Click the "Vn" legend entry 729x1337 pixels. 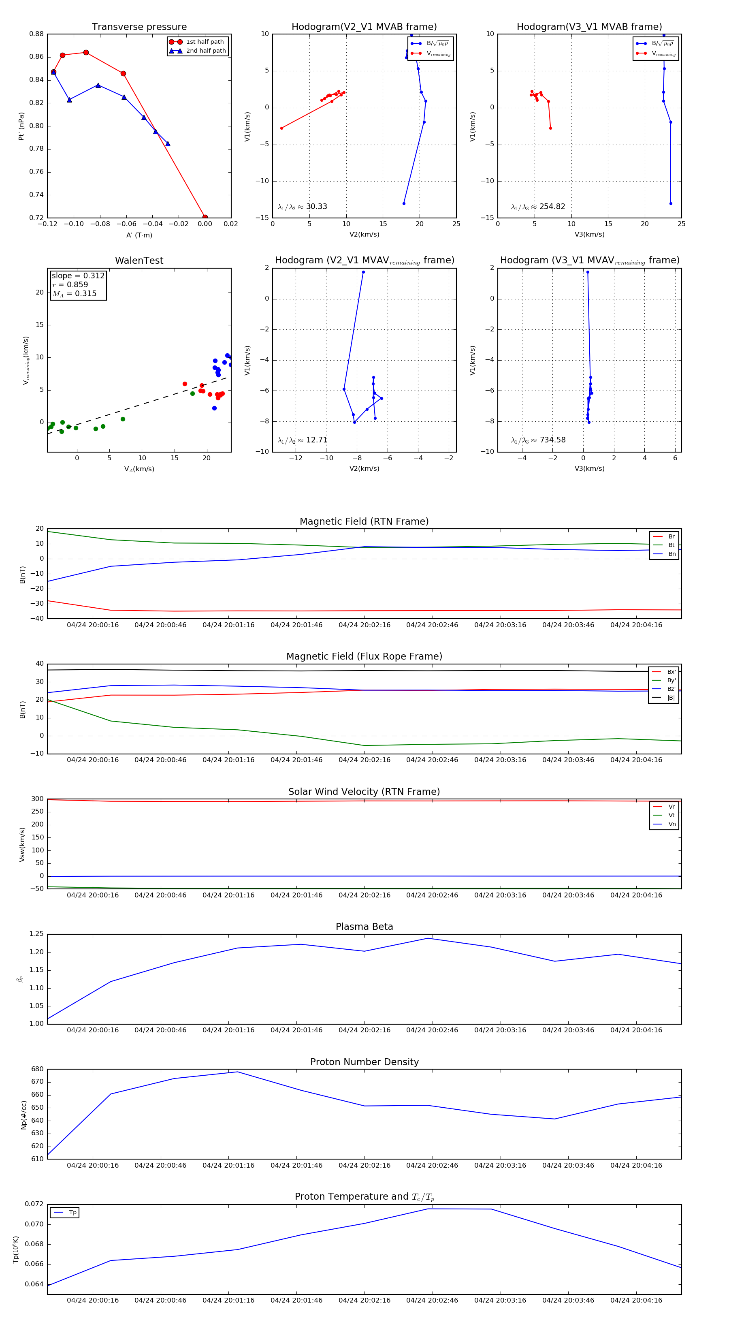(664, 824)
